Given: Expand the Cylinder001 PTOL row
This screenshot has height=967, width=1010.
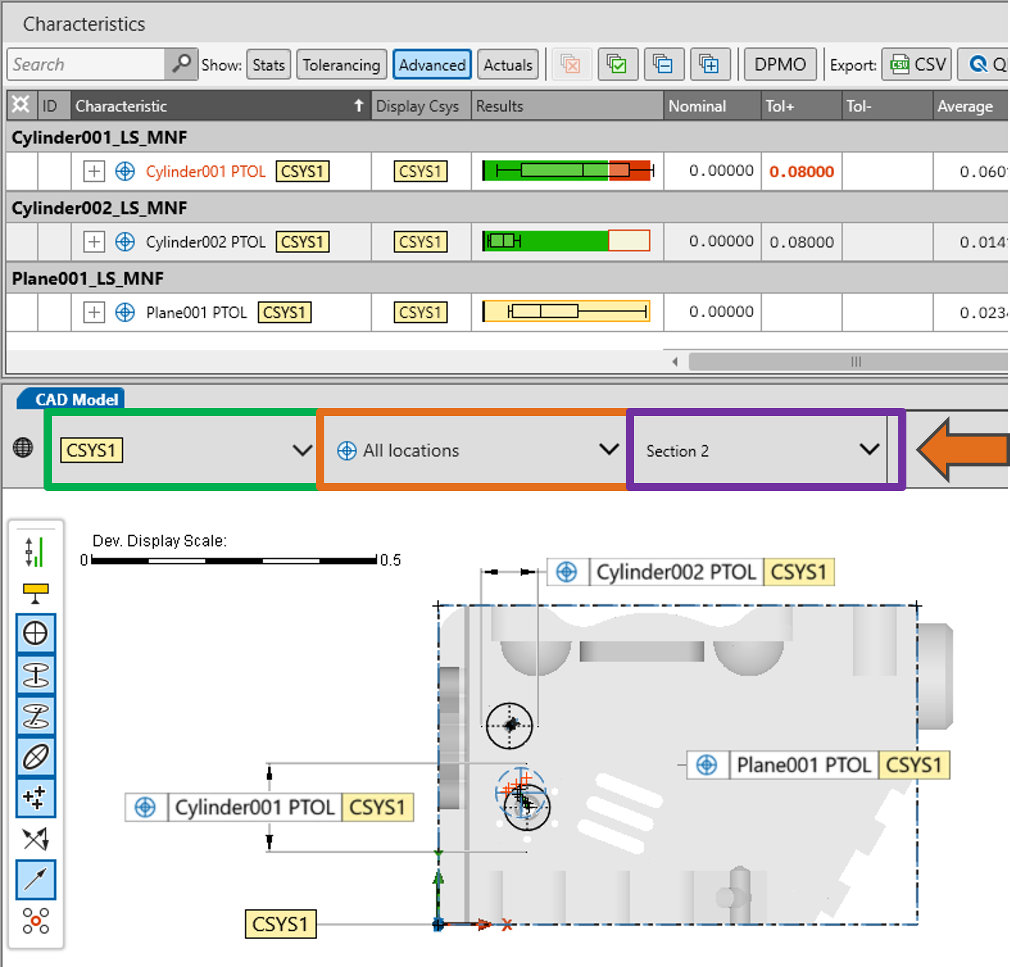Looking at the screenshot, I should [x=94, y=172].
